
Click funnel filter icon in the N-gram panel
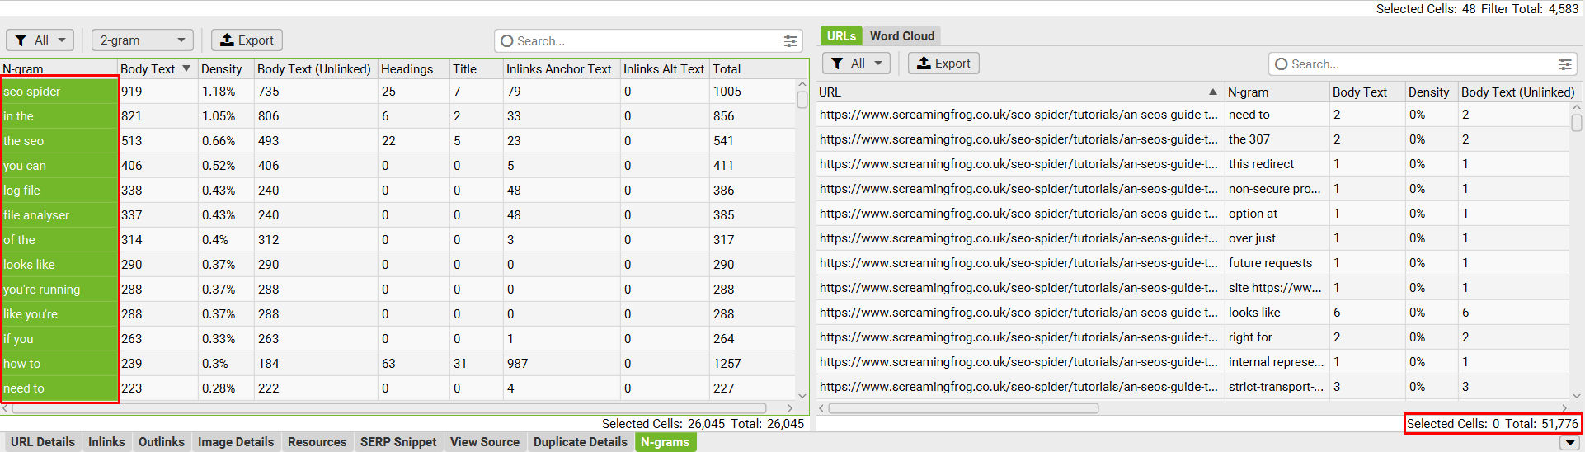[x=21, y=40]
